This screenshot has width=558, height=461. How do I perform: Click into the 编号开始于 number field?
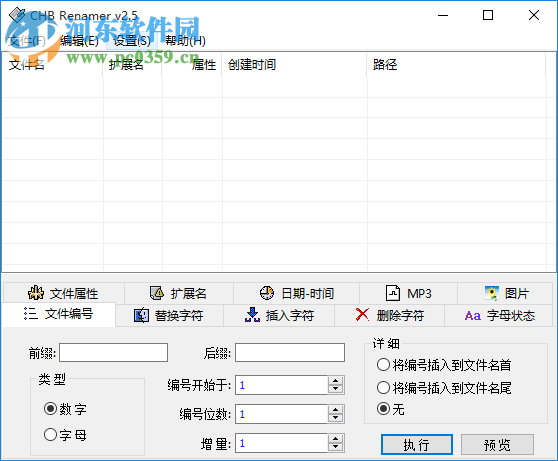coord(281,385)
